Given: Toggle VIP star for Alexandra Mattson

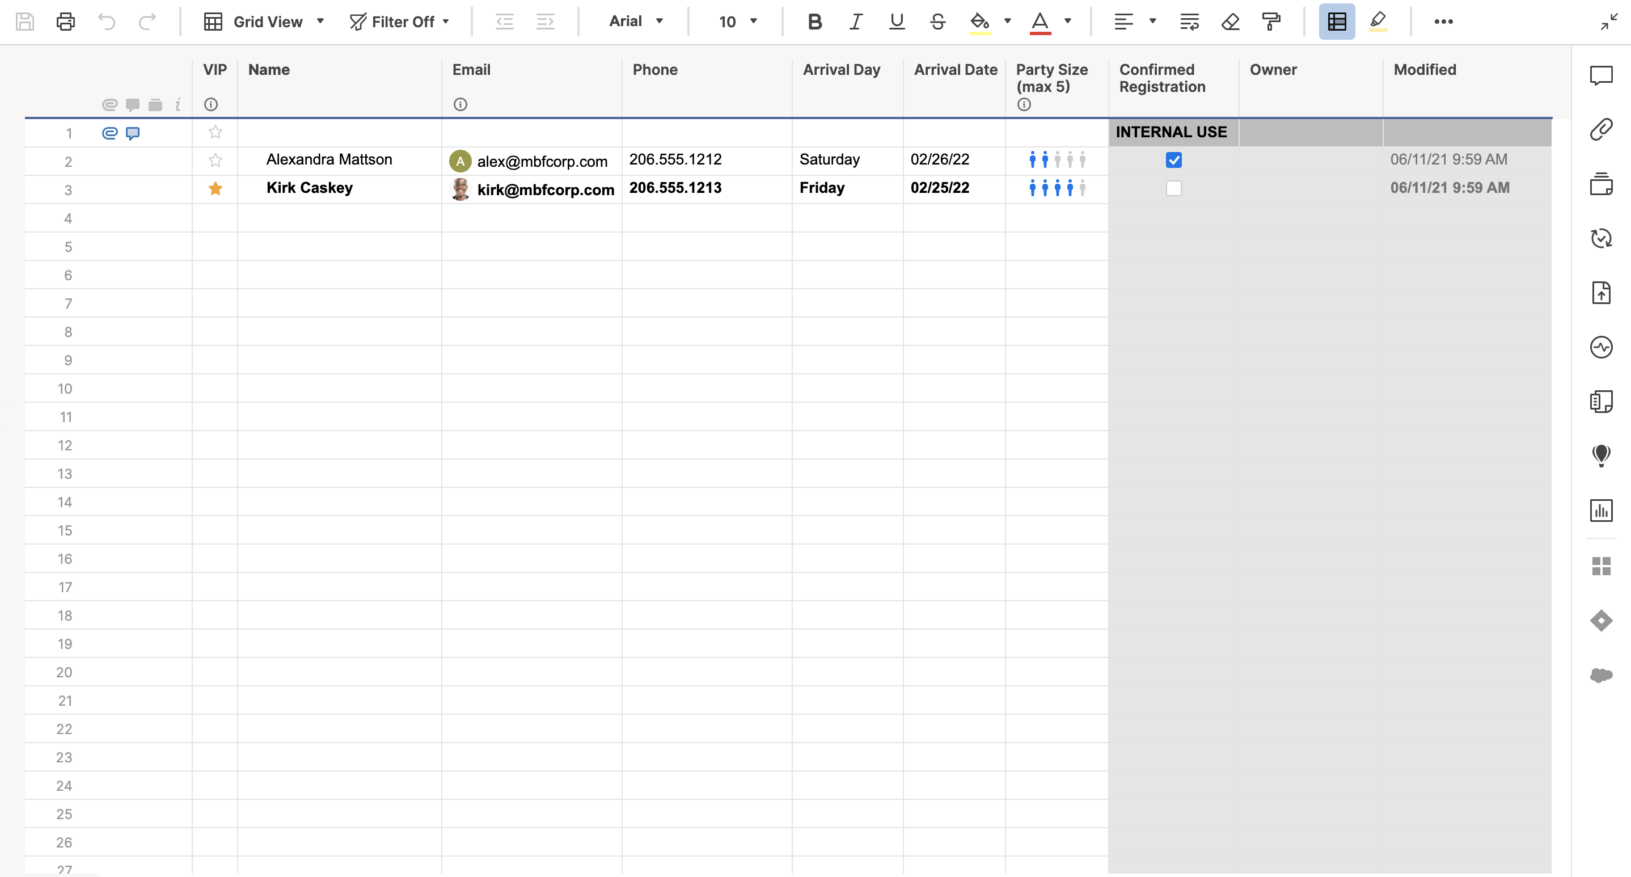Looking at the screenshot, I should [x=216, y=160].
